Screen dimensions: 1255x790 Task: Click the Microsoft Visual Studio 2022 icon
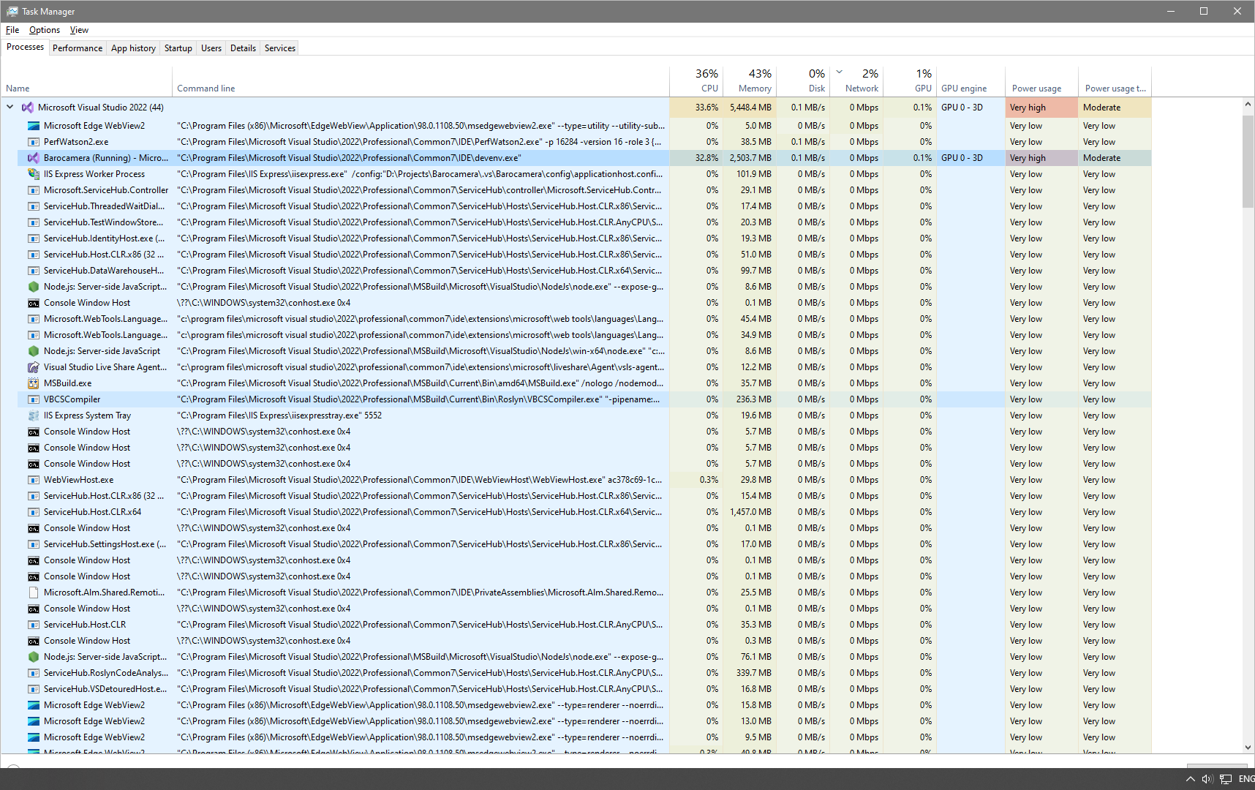click(x=28, y=107)
